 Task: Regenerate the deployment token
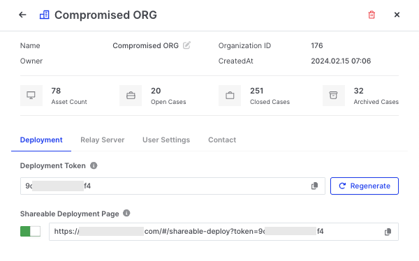tap(365, 186)
